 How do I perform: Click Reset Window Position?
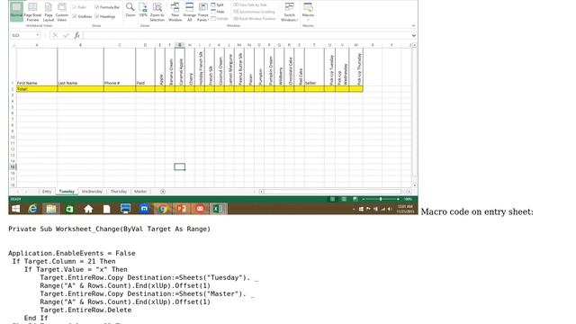[255, 18]
